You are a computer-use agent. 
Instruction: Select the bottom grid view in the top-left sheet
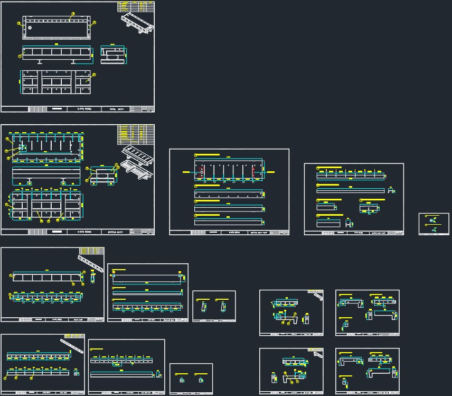click(x=55, y=82)
